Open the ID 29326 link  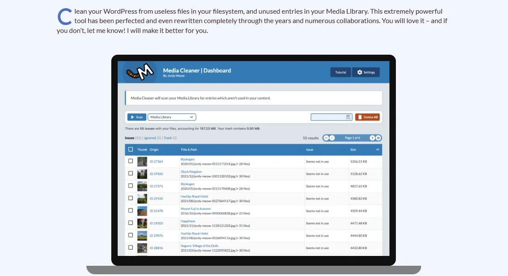click(x=156, y=174)
